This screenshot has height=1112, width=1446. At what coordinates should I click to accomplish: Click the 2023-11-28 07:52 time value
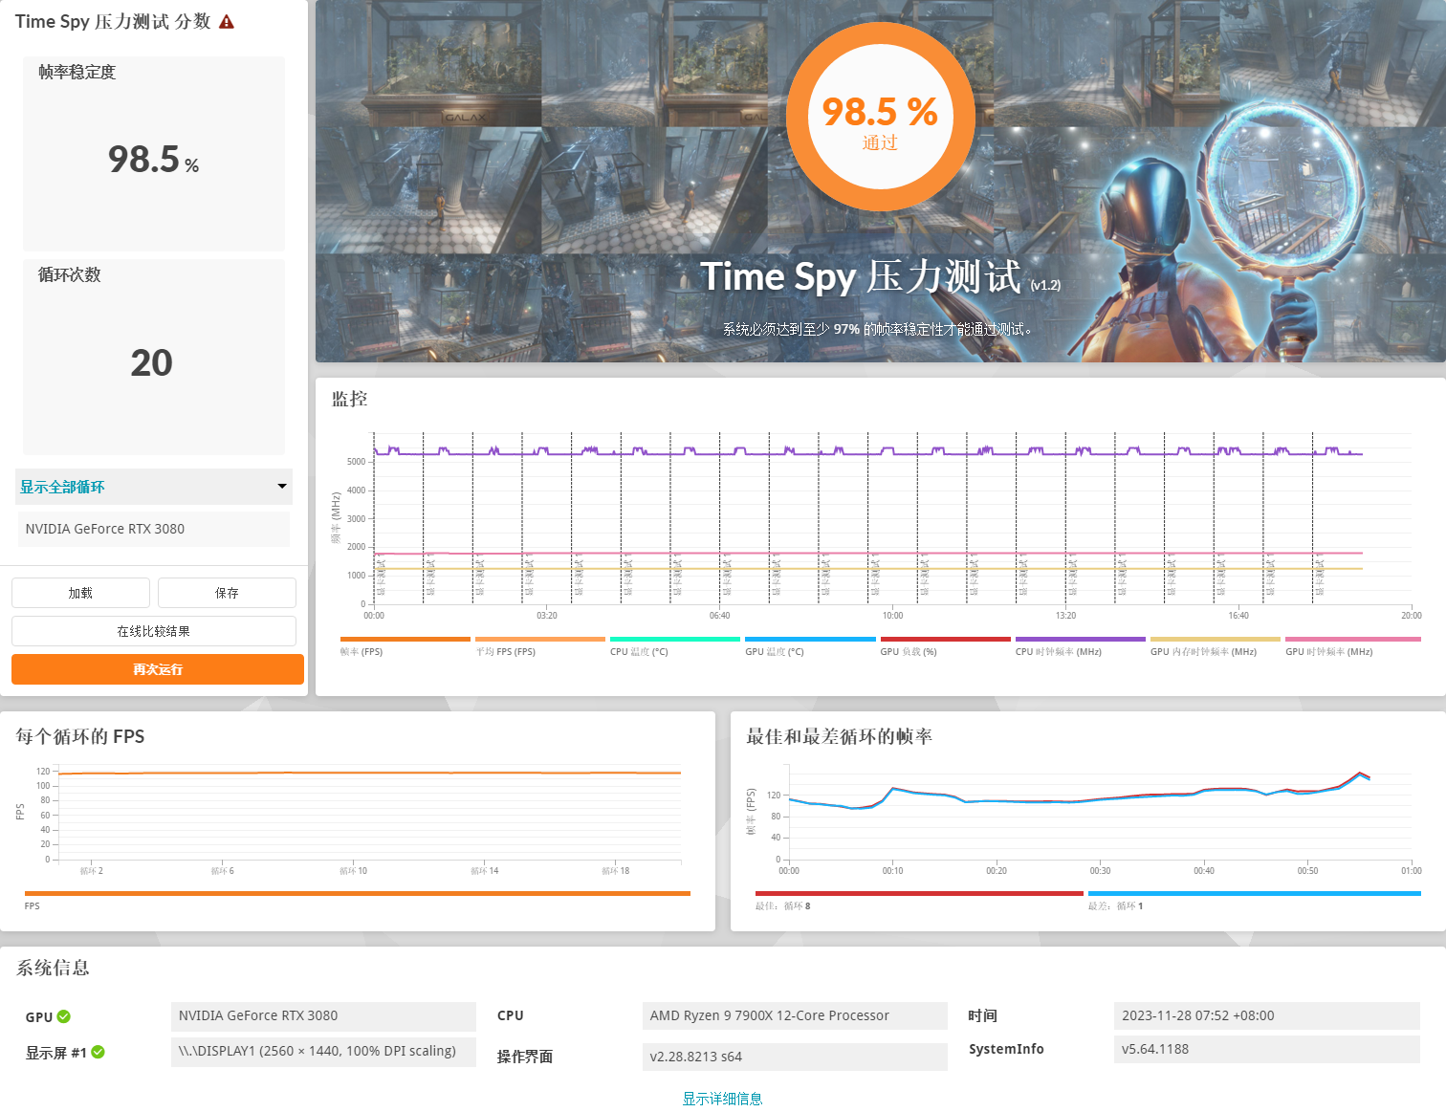point(1266,1015)
